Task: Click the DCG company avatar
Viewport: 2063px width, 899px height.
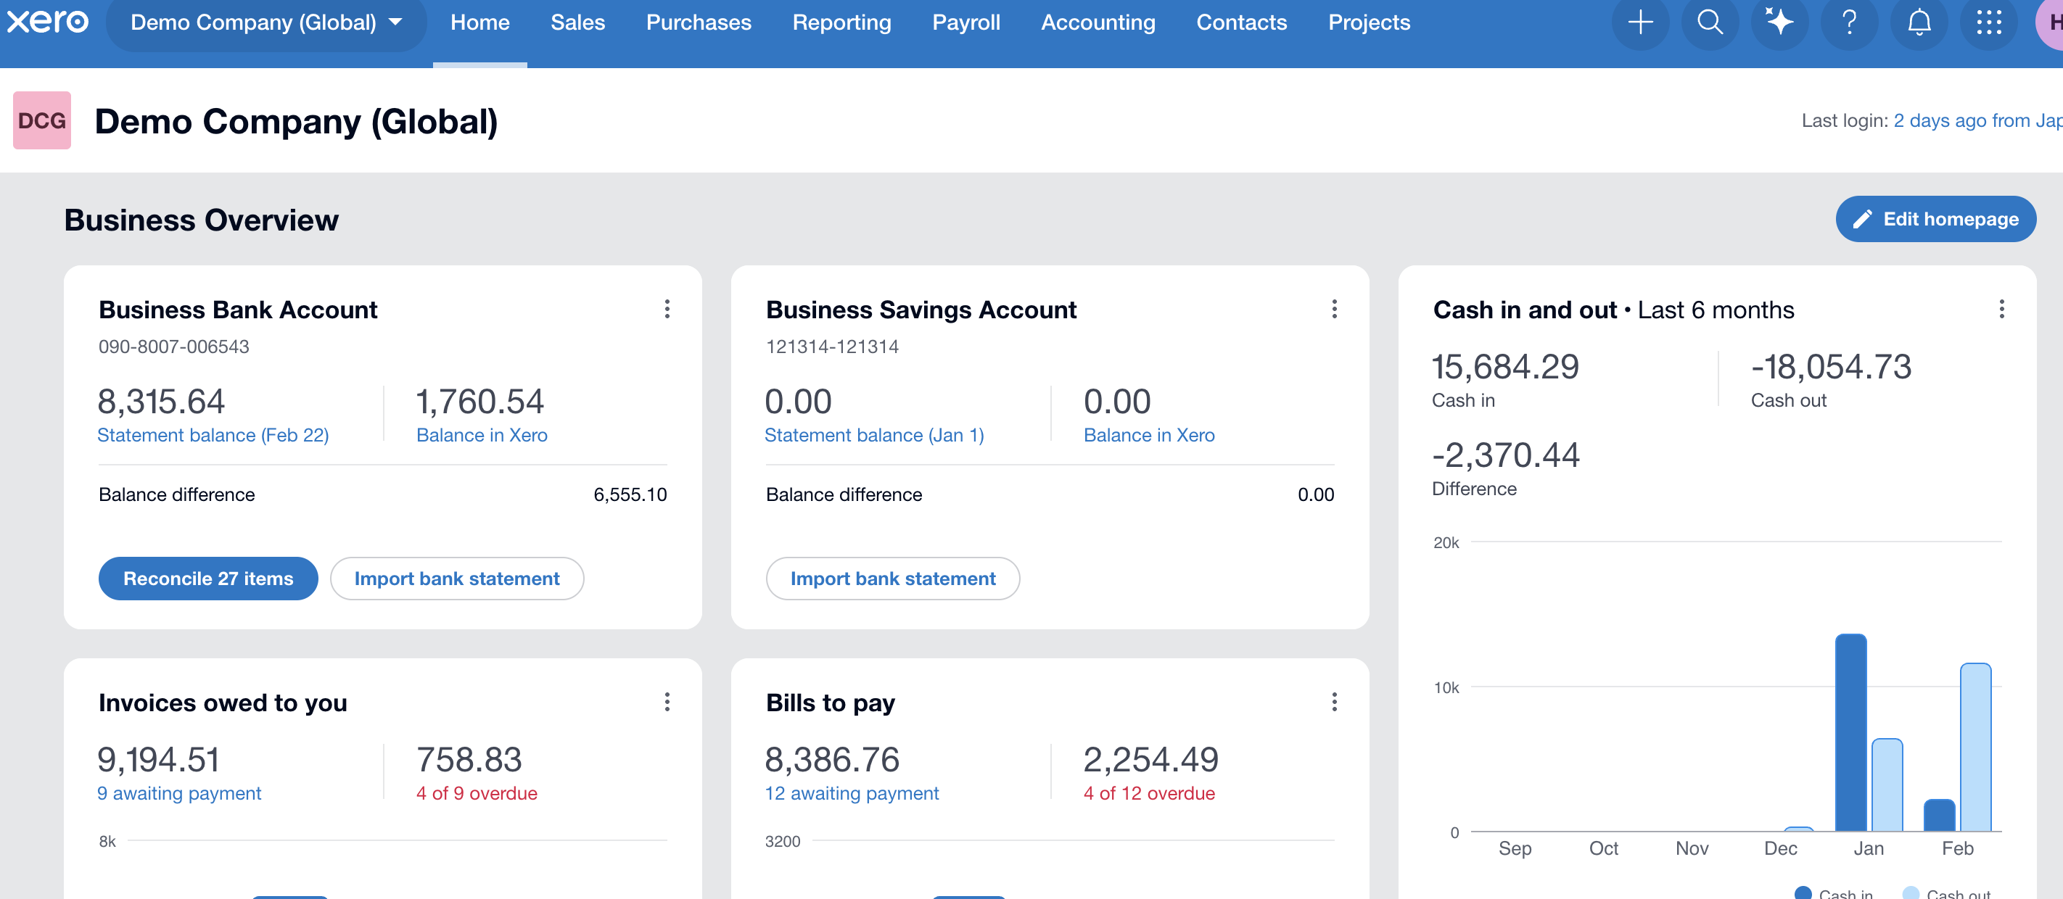Action: click(41, 120)
